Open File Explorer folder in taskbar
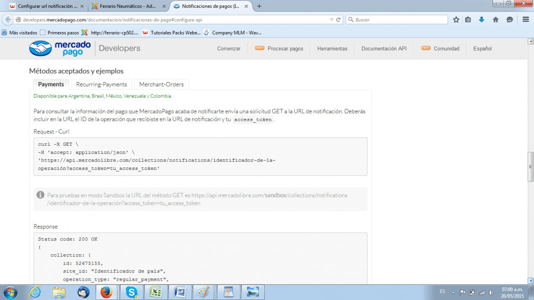 click(x=59, y=293)
